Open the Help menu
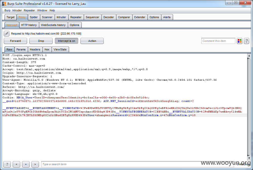This screenshot has height=170, width=253. pyautogui.click(x=52, y=10)
